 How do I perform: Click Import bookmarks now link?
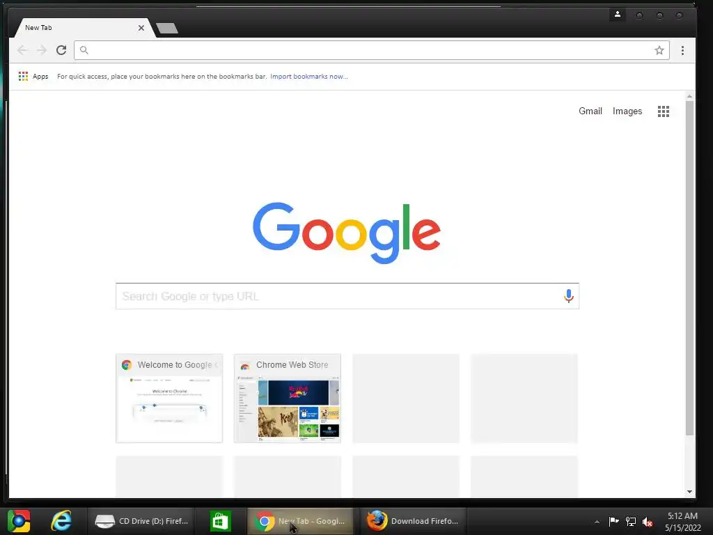(x=308, y=77)
